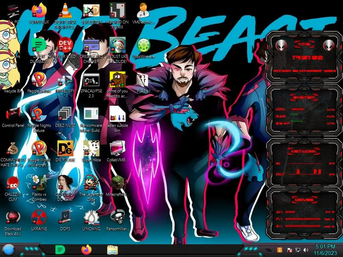Screen dimensions: 343x257
Task: Open the FURRY FUX Firefox shortcut
Action: (39, 10)
